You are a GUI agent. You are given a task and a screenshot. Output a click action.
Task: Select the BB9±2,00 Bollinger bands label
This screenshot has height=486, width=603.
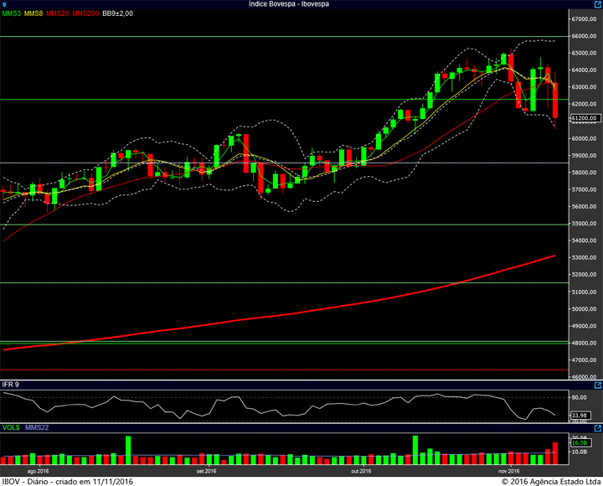pos(118,13)
